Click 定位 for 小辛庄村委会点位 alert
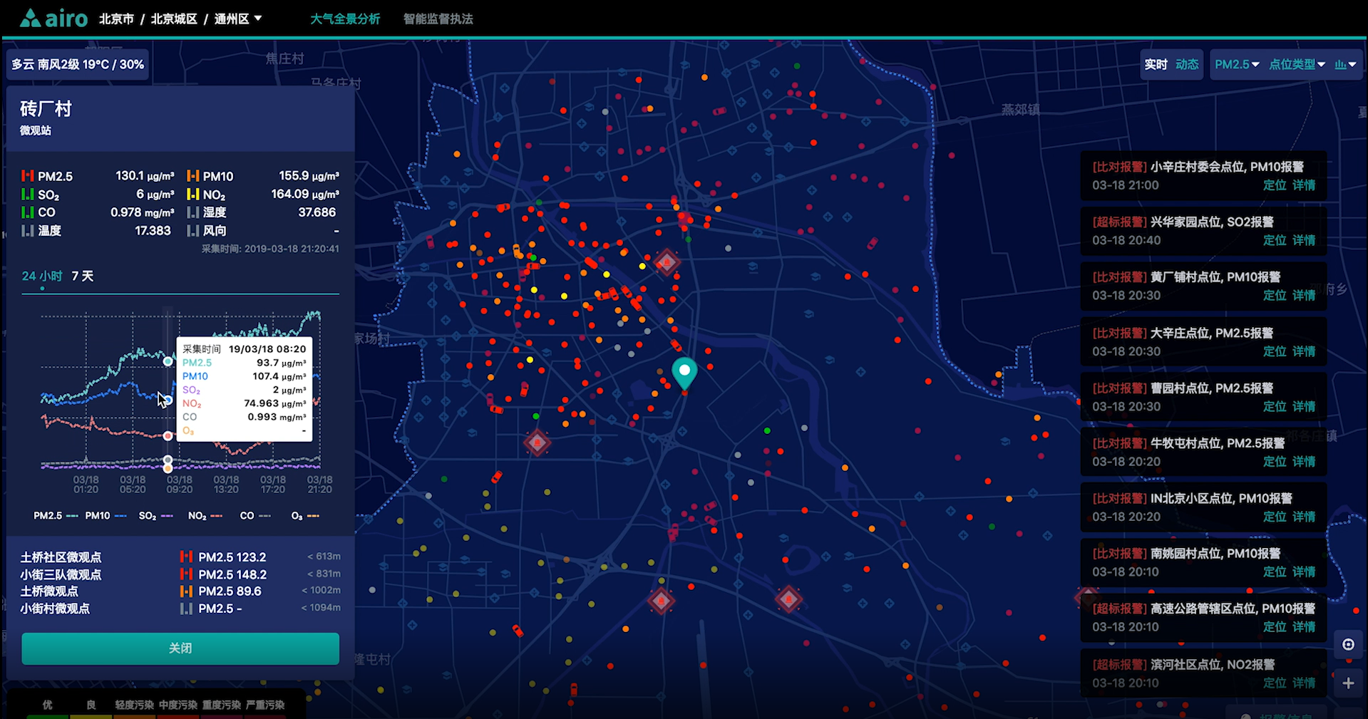The width and height of the screenshot is (1368, 719). point(1275,185)
